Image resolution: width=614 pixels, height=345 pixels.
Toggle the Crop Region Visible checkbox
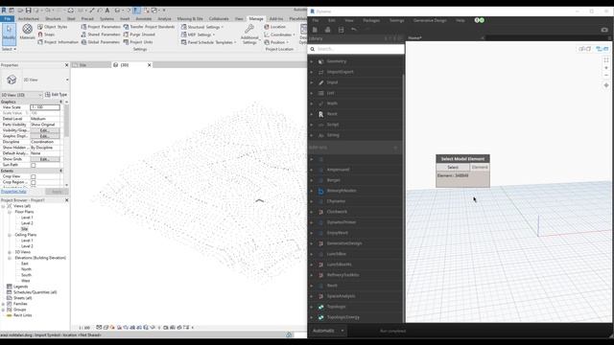point(34,182)
